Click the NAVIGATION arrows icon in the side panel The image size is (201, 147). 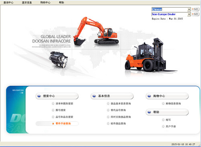coord(21,93)
